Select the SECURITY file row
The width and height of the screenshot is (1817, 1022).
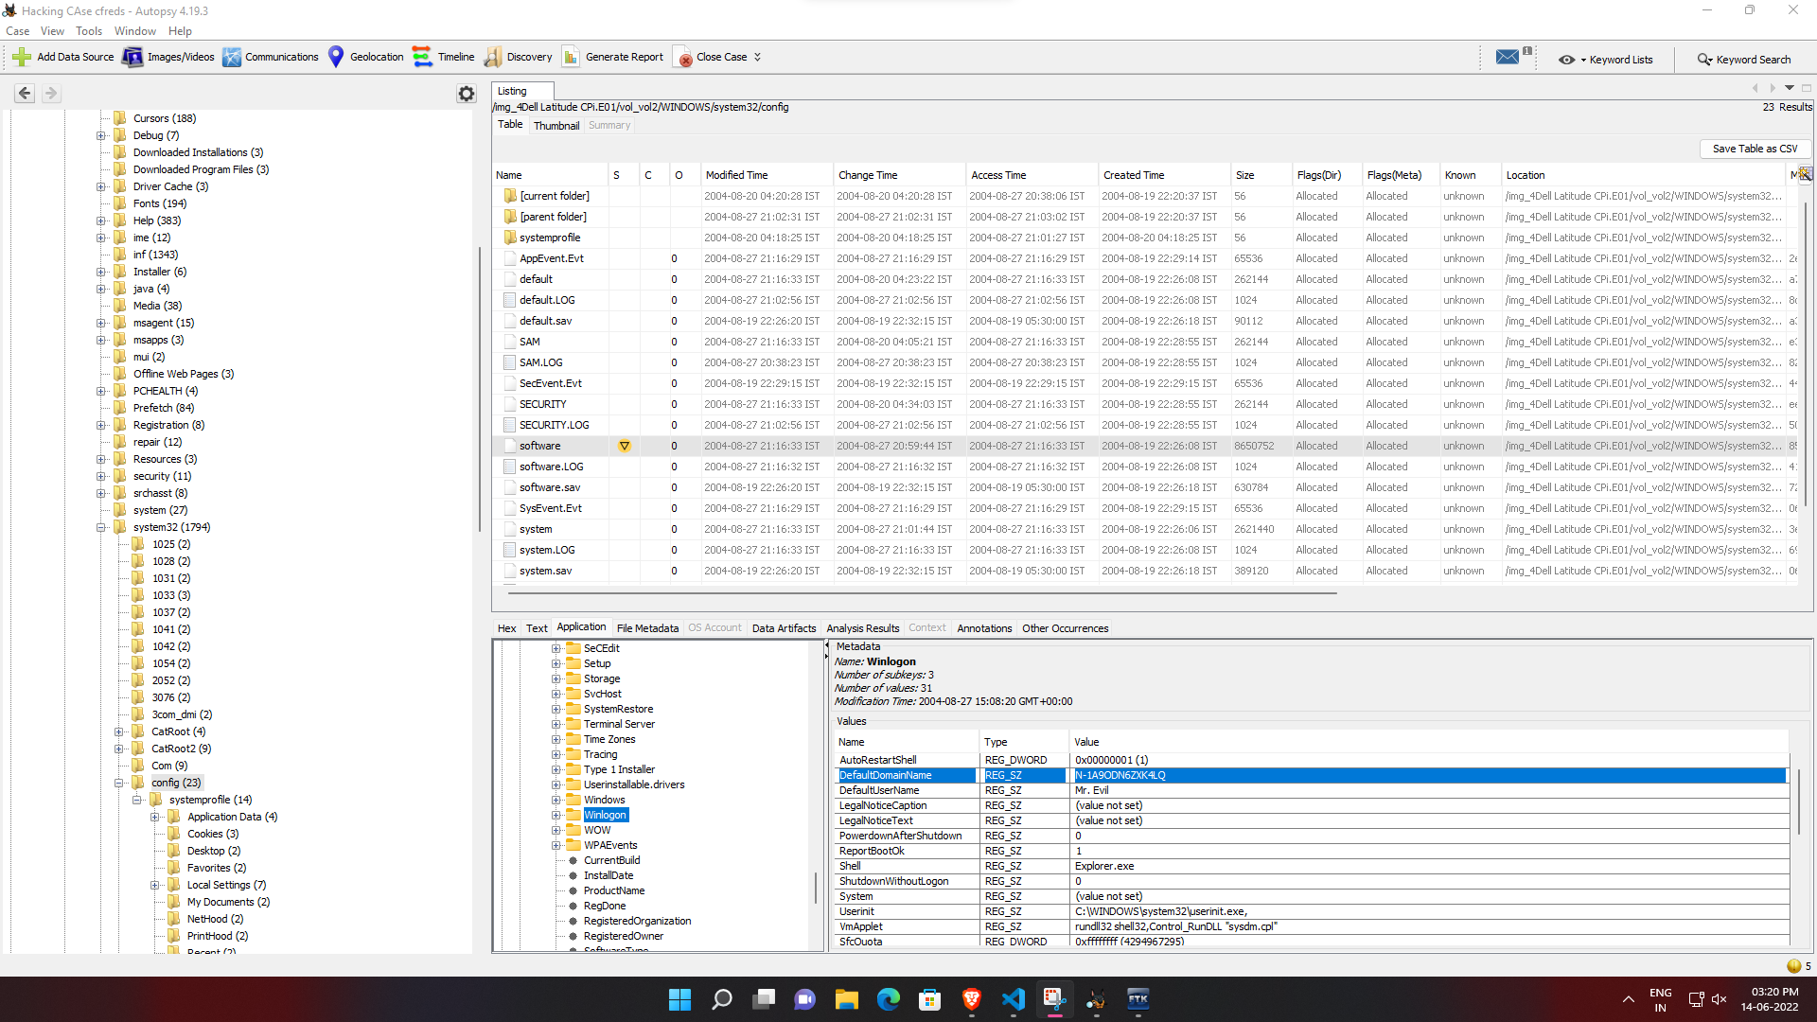pos(1145,404)
